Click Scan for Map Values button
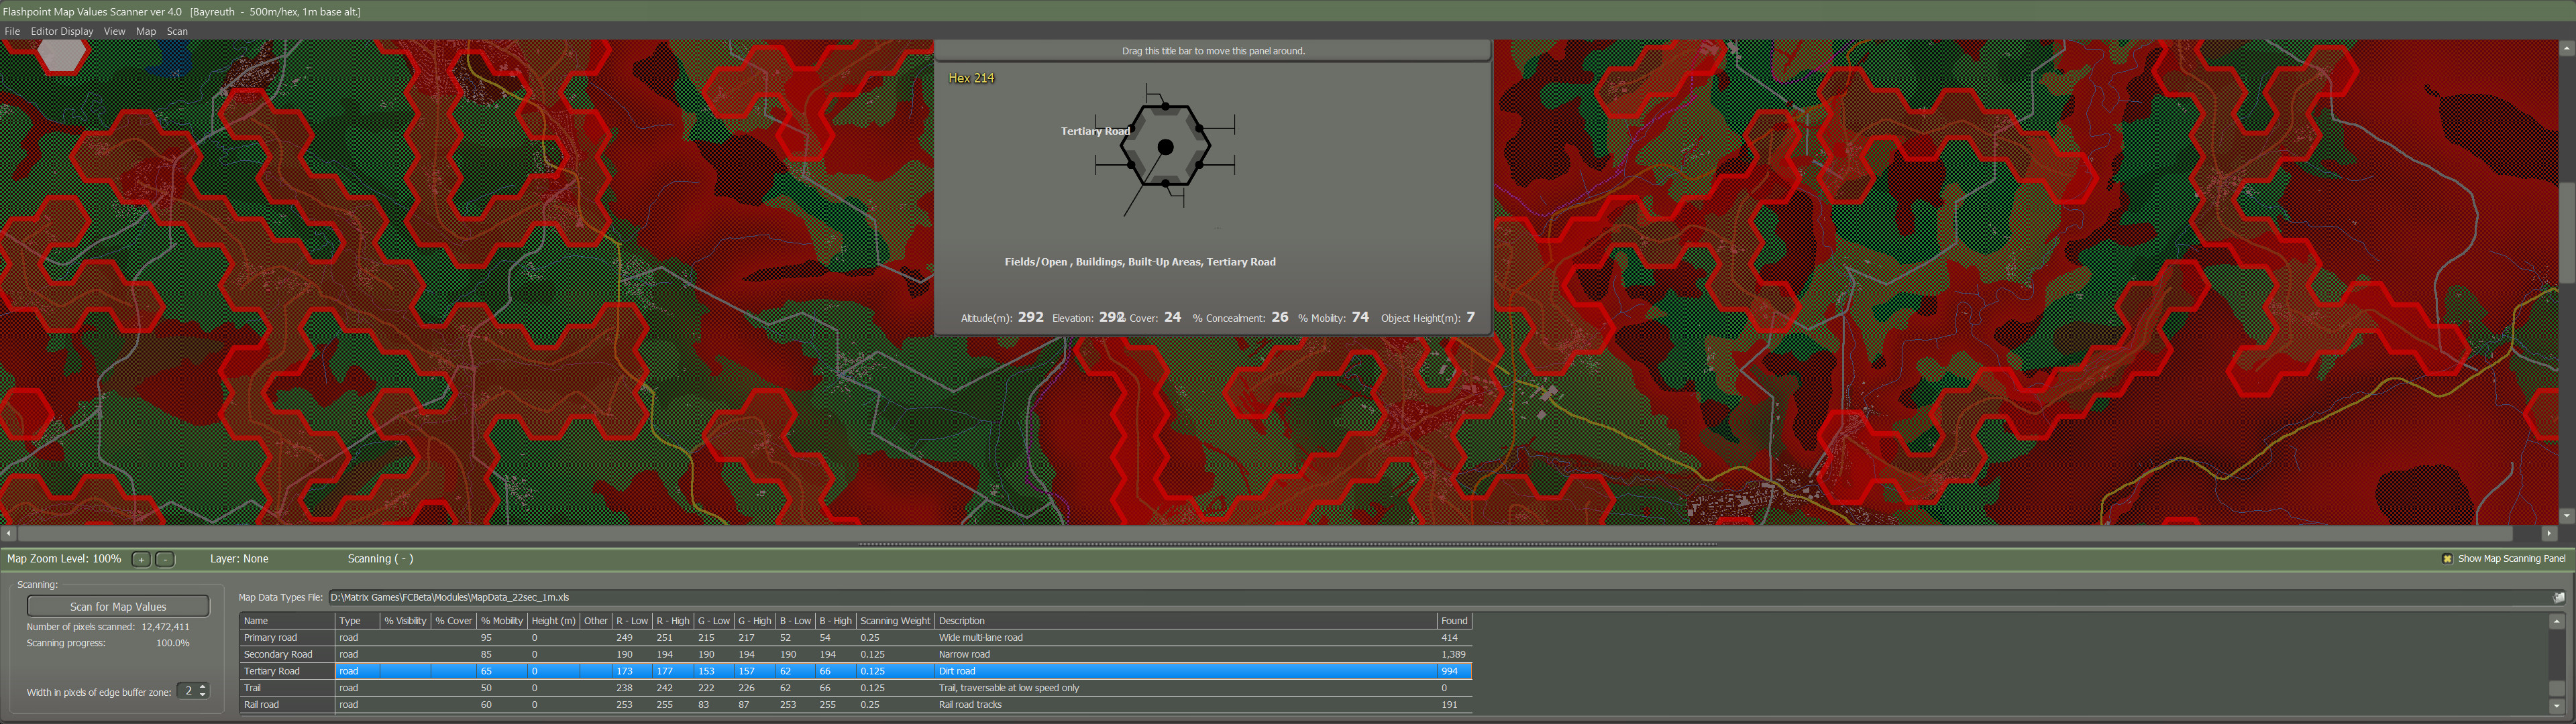Image resolution: width=2576 pixels, height=724 pixels. (118, 607)
